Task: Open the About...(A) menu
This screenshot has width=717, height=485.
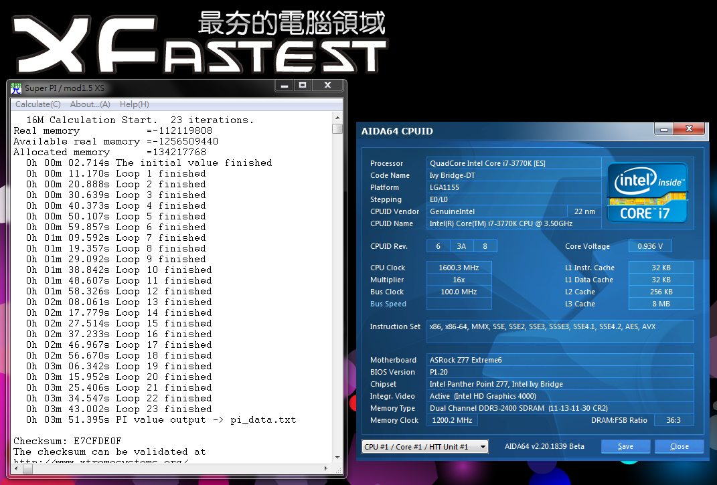Action: pyautogui.click(x=90, y=104)
